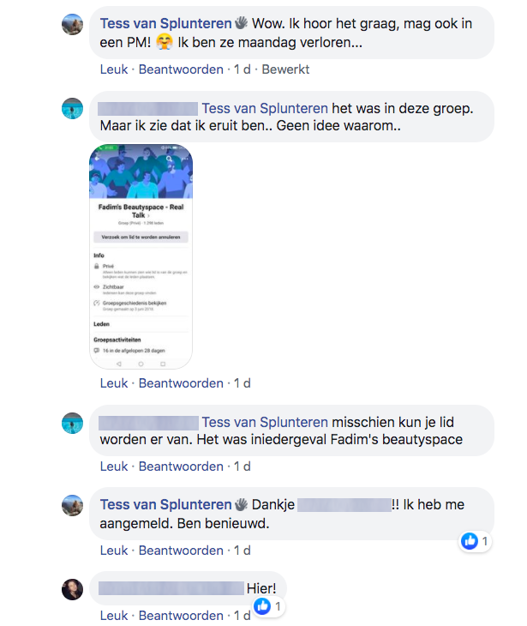View edit history via the 'Bewerkt' link

click(285, 69)
